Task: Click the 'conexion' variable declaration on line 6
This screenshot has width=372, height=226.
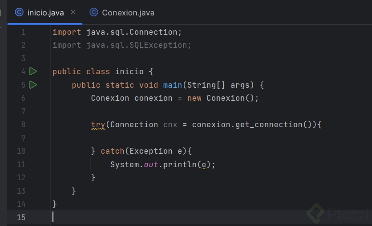Action: [153, 98]
